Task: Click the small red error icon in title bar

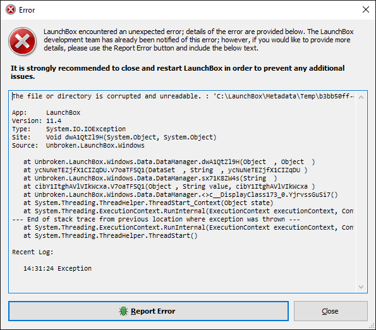Action: pos(11,10)
